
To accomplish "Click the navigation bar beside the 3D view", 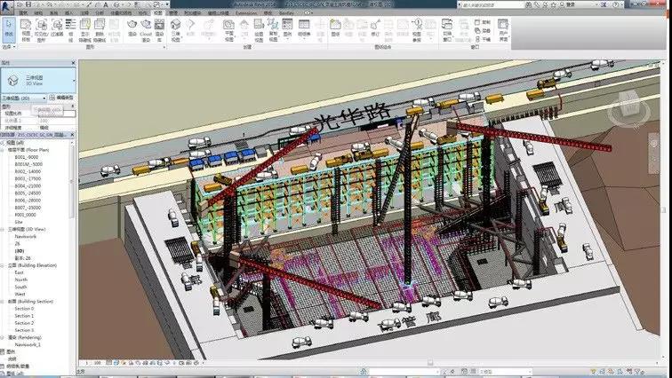I will coord(653,154).
